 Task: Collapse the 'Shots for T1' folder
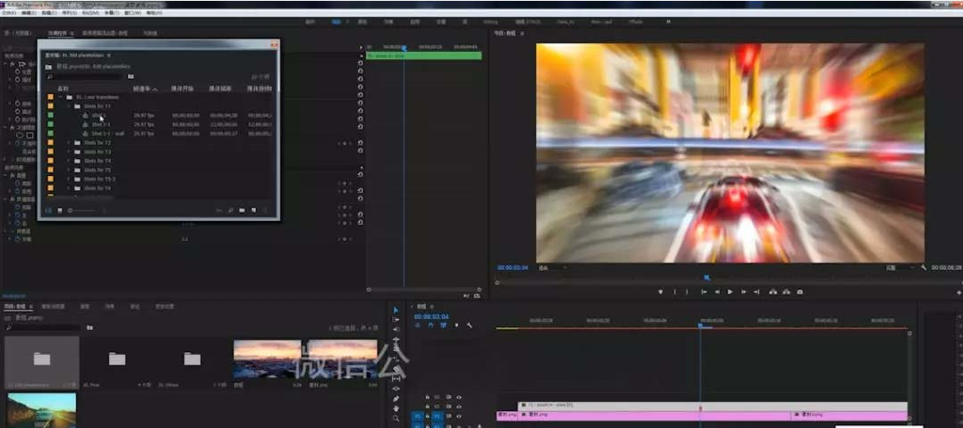tap(69, 106)
